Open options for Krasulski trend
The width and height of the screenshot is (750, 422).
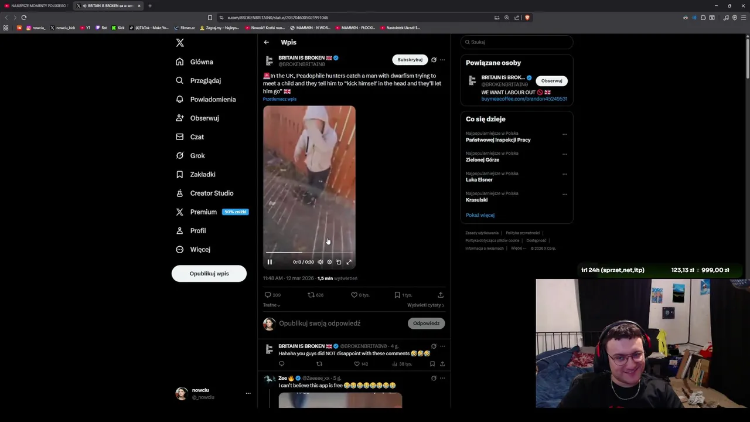[565, 194]
